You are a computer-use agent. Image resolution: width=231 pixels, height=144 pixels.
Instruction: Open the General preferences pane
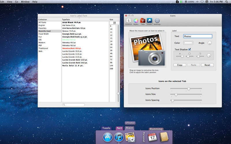(128, 22)
